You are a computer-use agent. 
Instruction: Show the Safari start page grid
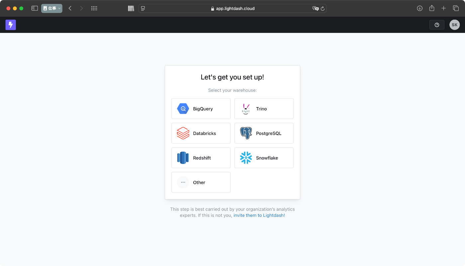(94, 8)
